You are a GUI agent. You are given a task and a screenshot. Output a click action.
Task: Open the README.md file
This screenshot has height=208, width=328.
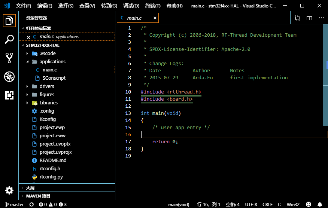pyautogui.click(x=67, y=160)
